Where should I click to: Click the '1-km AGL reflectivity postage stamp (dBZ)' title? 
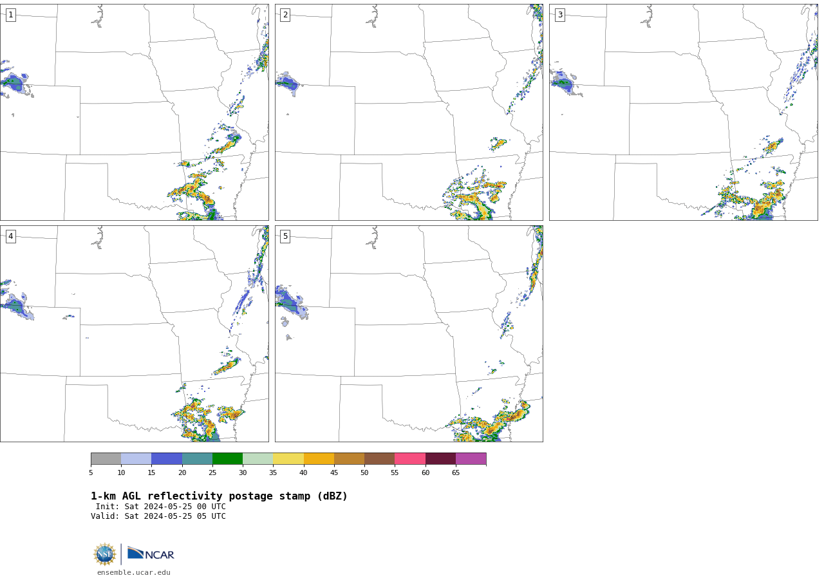(219, 496)
